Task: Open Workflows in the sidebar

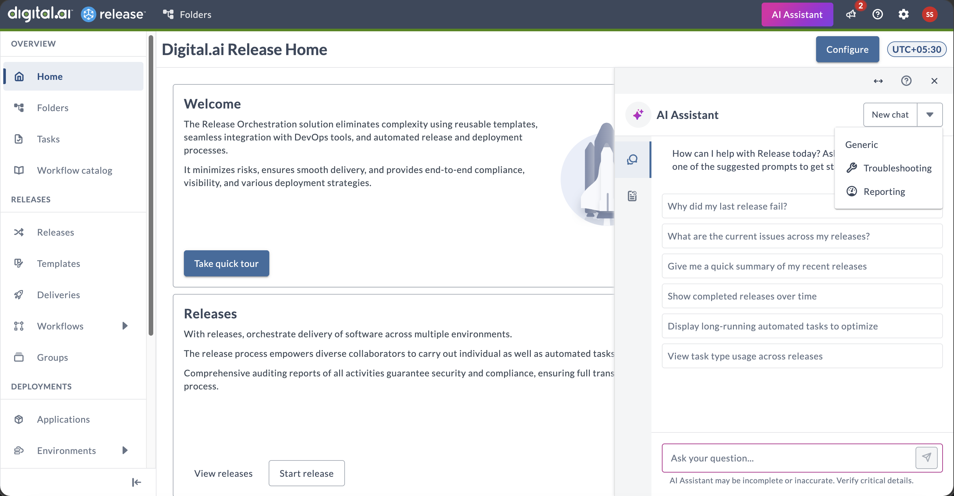Action: click(x=73, y=326)
